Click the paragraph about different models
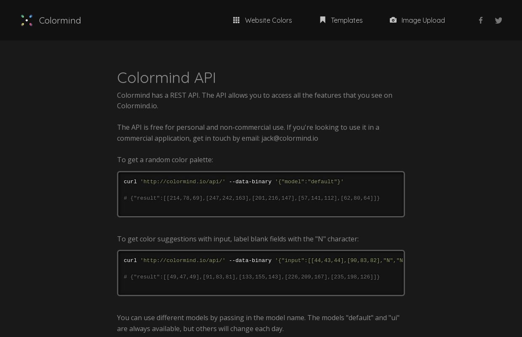 (x=258, y=323)
